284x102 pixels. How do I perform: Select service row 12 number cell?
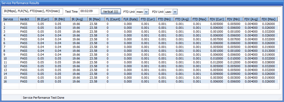(x=10, y=66)
